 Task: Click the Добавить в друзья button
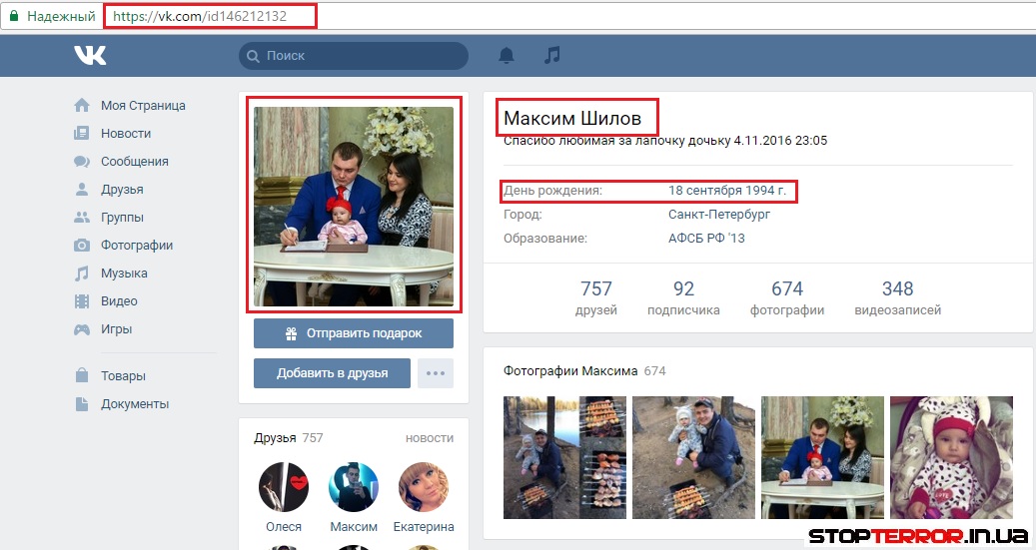coord(332,373)
